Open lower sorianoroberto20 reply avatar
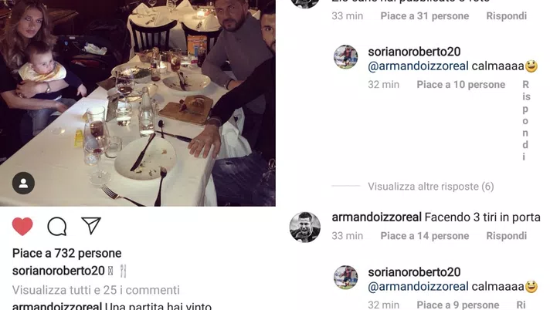The image size is (550, 310). click(346, 278)
